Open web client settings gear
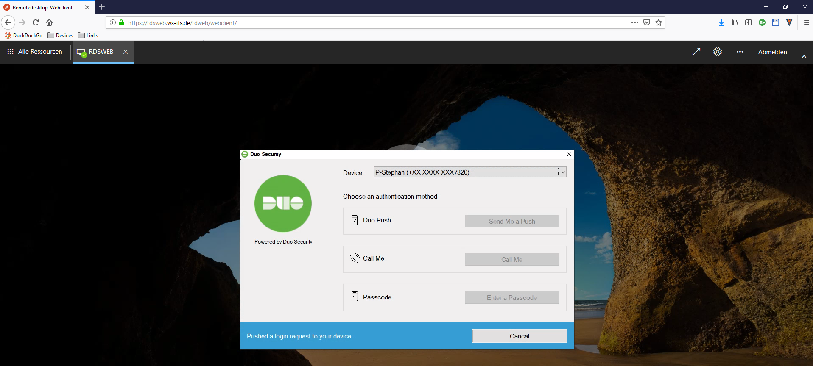813x366 pixels. coord(718,52)
